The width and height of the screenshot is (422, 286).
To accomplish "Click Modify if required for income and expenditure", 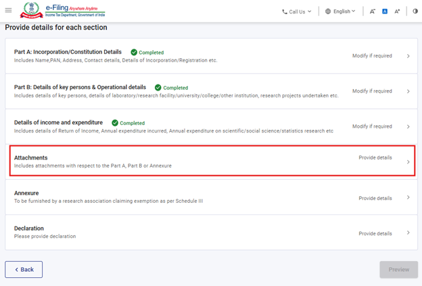I will [x=372, y=126].
